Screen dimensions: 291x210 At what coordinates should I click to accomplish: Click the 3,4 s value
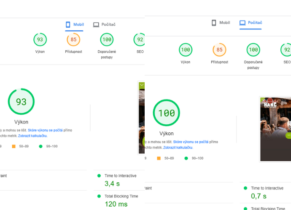[x=112, y=184]
